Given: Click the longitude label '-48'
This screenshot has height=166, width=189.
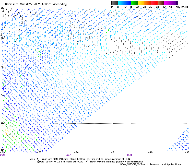Looking at the screenshot, I should (x=150, y=152).
